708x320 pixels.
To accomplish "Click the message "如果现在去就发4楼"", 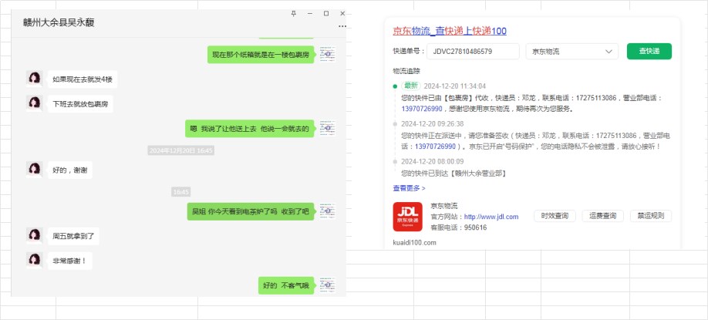I will [83, 79].
